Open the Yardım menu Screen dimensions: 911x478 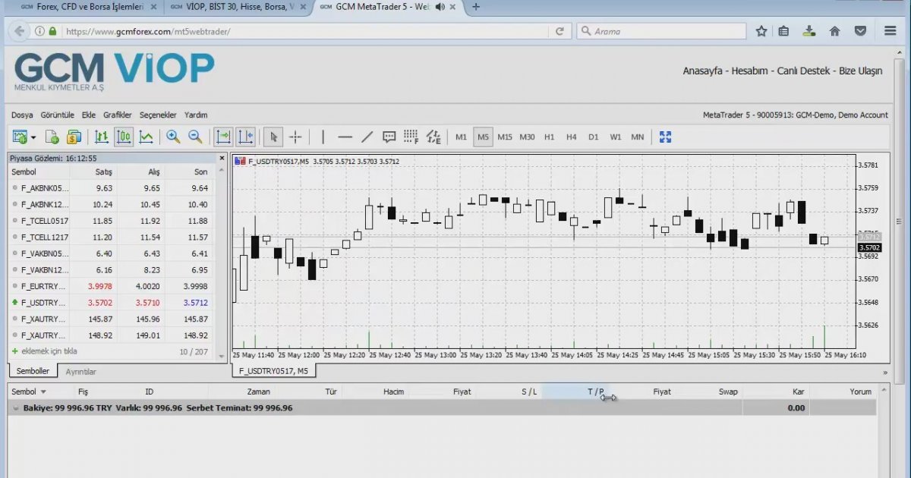(x=196, y=115)
